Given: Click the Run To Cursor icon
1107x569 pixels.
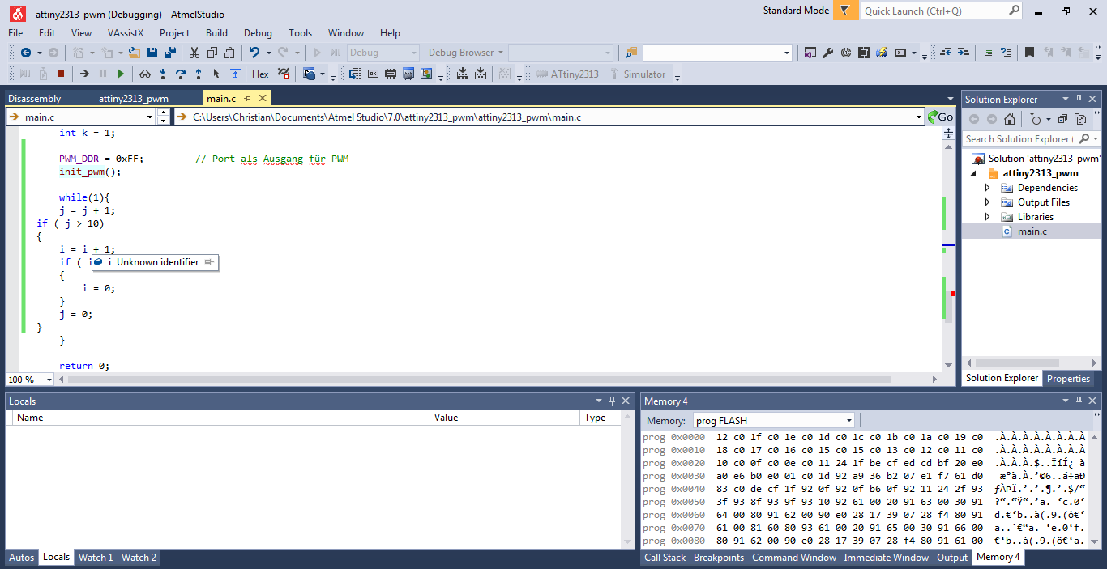Looking at the screenshot, I should (216, 74).
